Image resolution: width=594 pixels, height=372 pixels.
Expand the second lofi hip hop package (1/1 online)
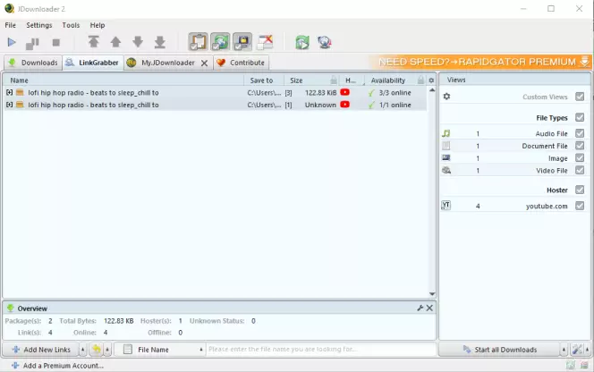click(x=10, y=105)
